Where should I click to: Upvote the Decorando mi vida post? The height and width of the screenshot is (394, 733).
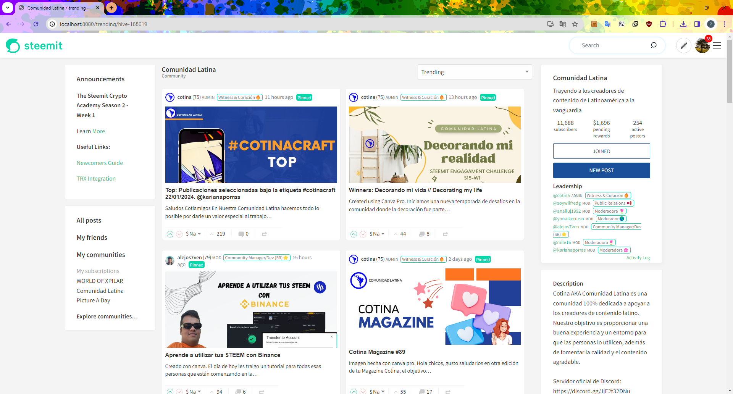tap(354, 234)
